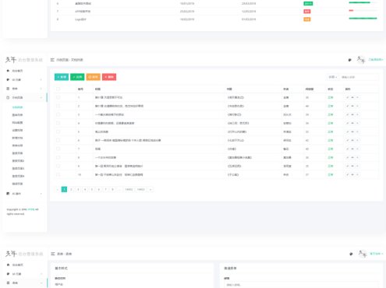Open theme palette icon on article list header

(350, 60)
